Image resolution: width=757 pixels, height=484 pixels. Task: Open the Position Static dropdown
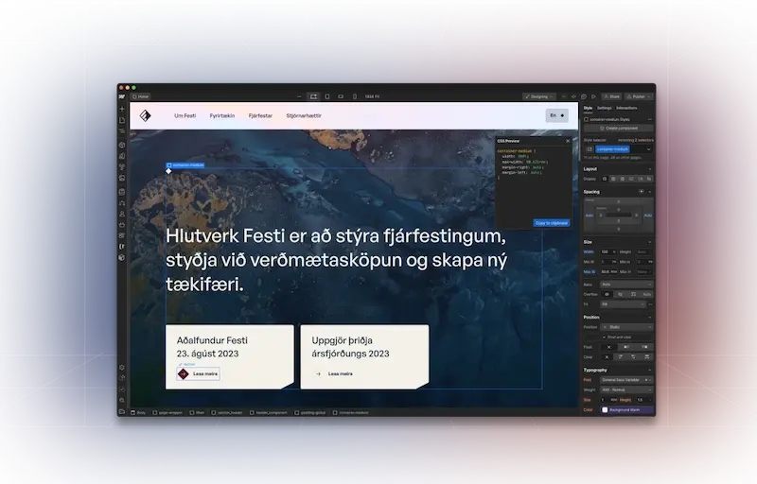(625, 327)
